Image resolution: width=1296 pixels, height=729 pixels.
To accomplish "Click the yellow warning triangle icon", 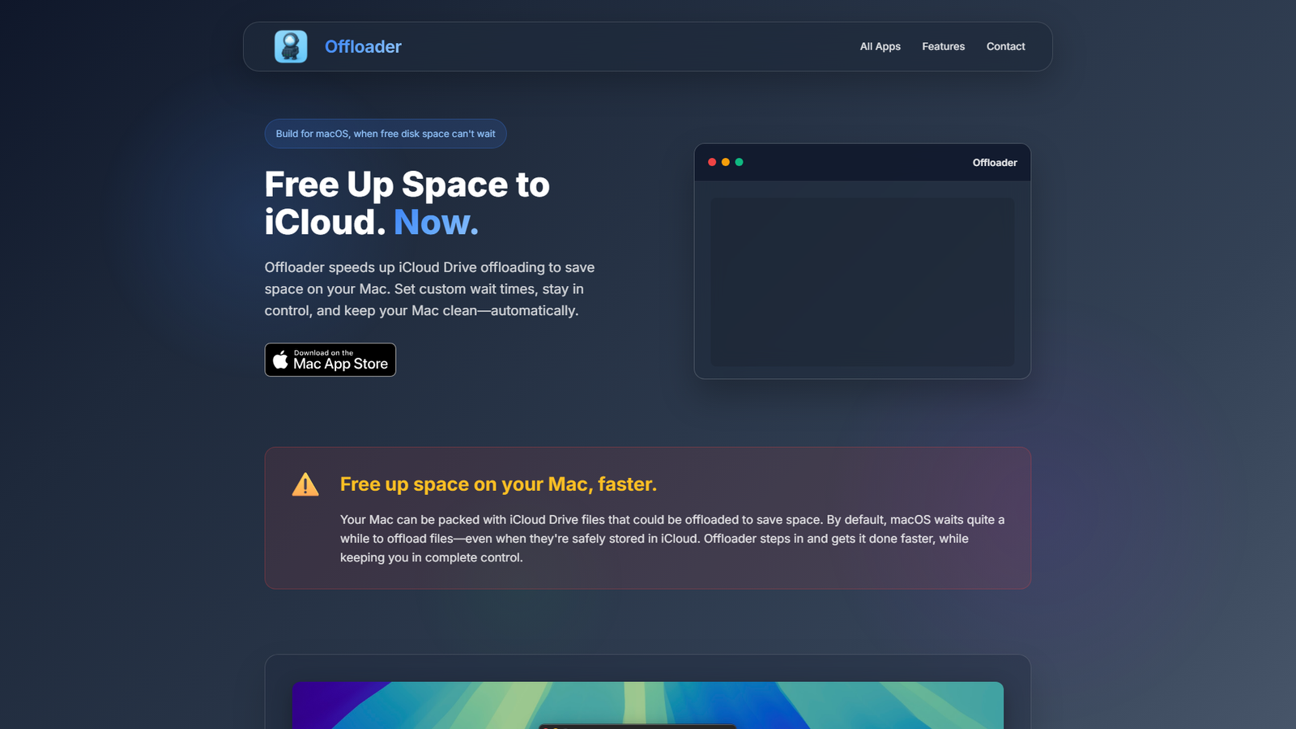I will (x=305, y=484).
